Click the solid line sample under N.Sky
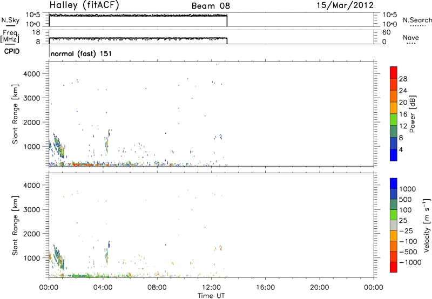This screenshot has width=432, height=299. 10,25
